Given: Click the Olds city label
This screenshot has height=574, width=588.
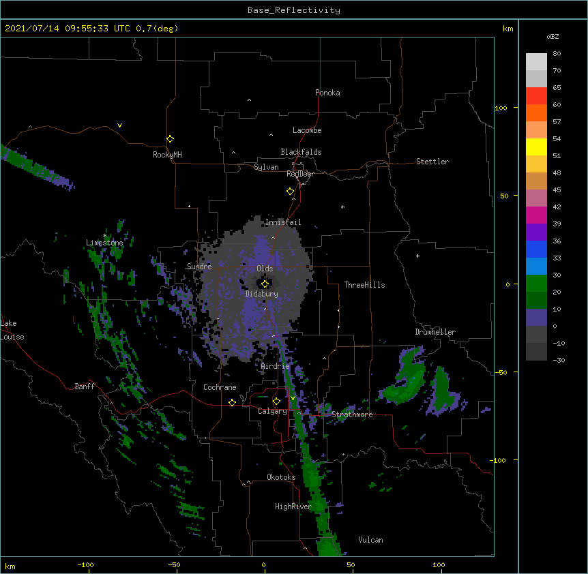Looking at the screenshot, I should (x=265, y=269).
